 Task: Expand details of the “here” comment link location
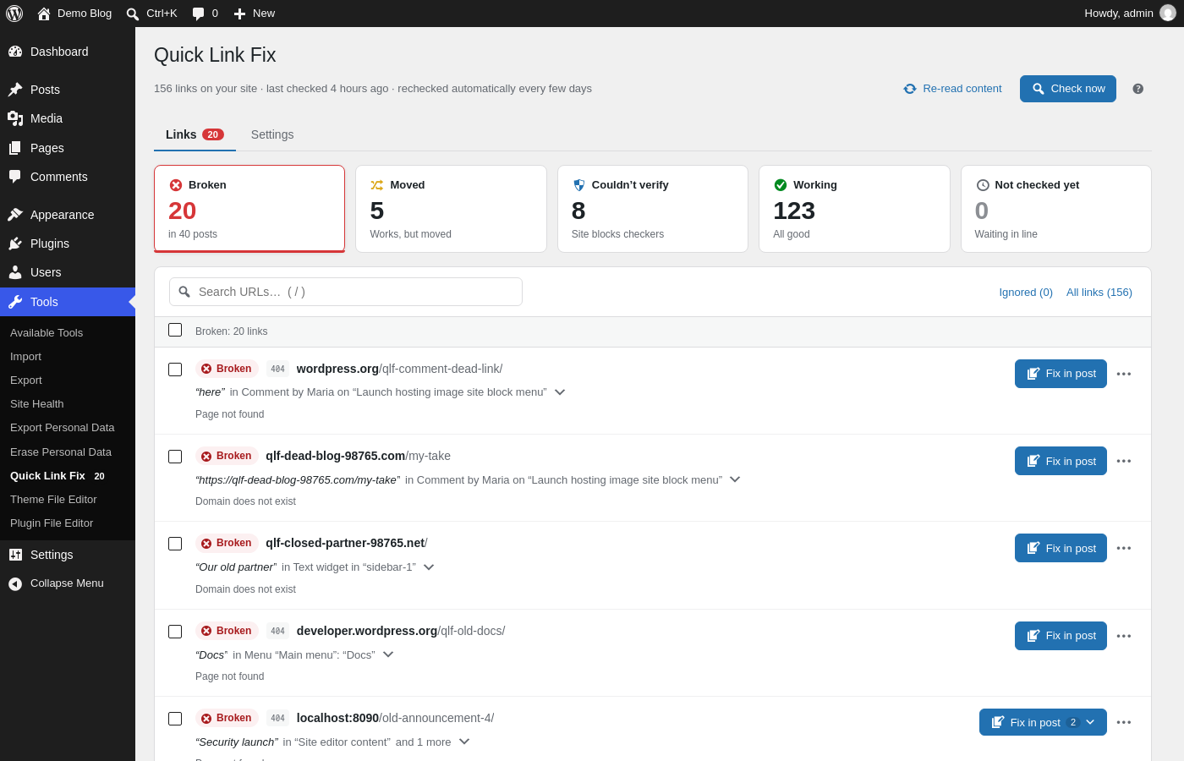tap(560, 392)
